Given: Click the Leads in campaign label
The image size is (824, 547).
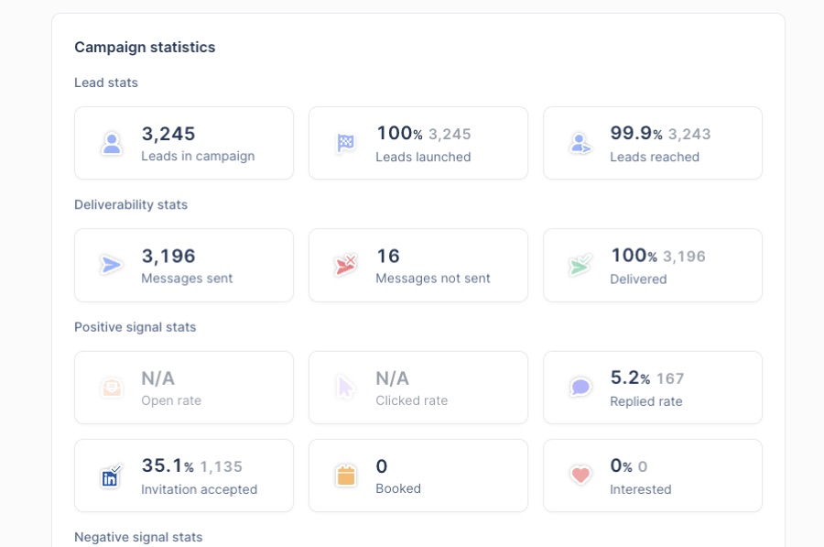Looking at the screenshot, I should click(198, 156).
